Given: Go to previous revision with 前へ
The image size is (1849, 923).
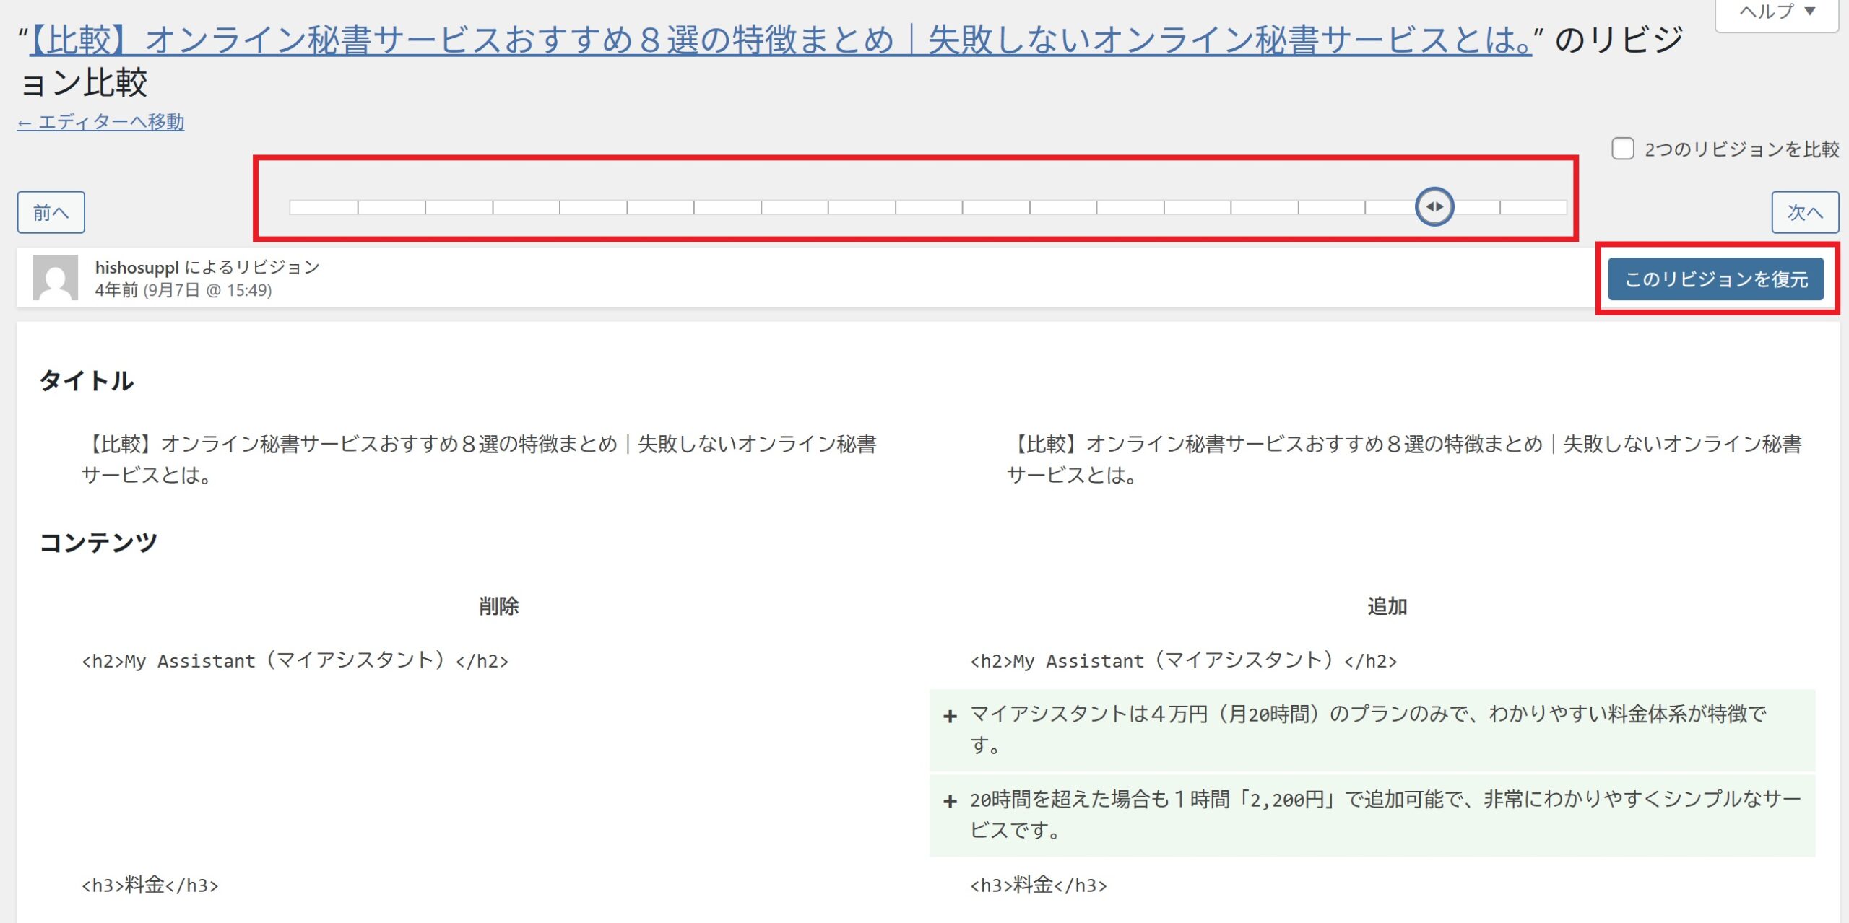Looking at the screenshot, I should [51, 212].
